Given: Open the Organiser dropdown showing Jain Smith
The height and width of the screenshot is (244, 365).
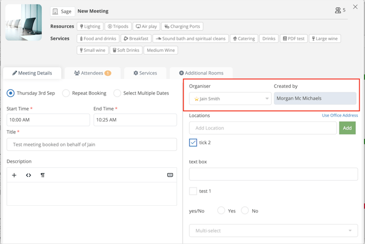Looking at the screenshot, I should click(230, 99).
